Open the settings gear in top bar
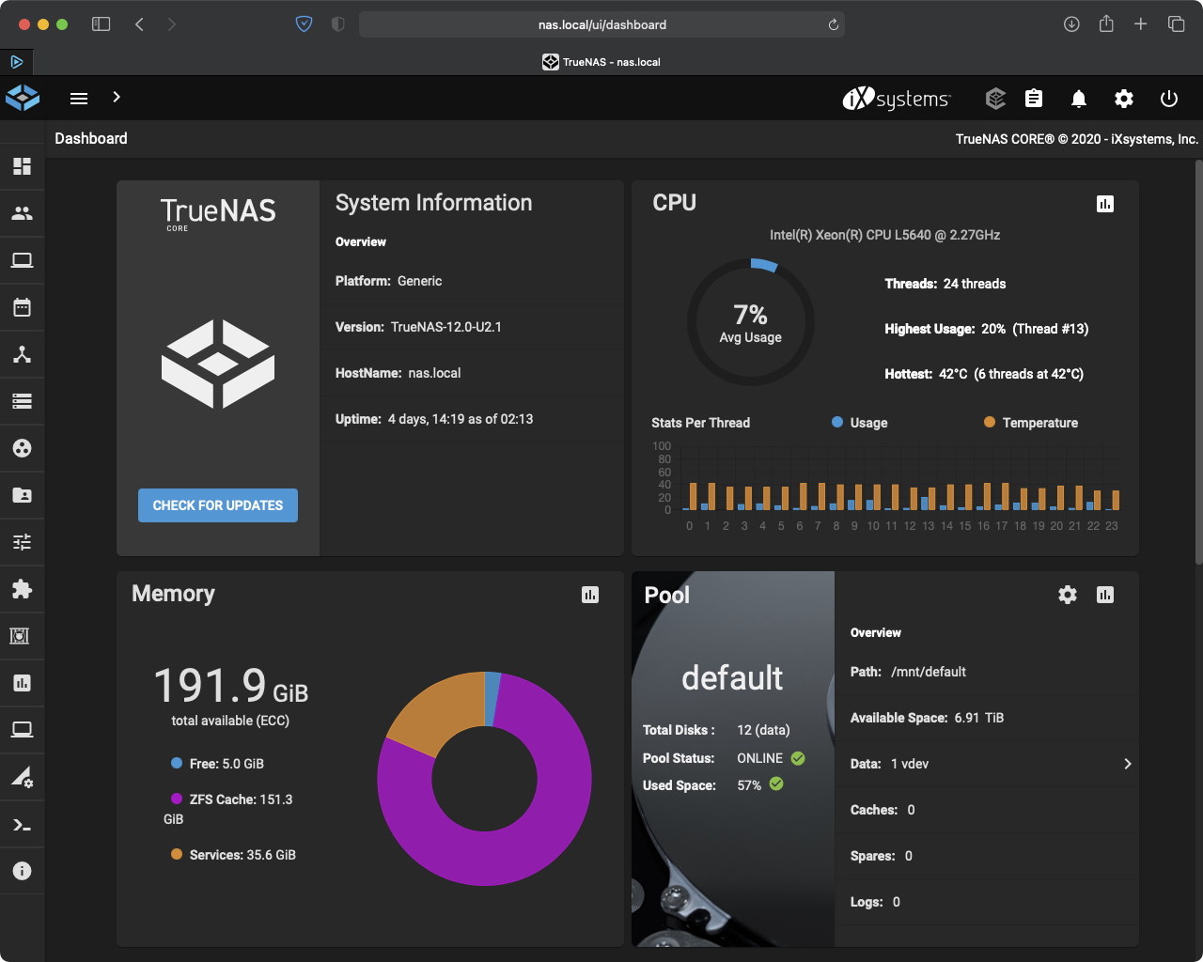1203x962 pixels. (x=1124, y=99)
